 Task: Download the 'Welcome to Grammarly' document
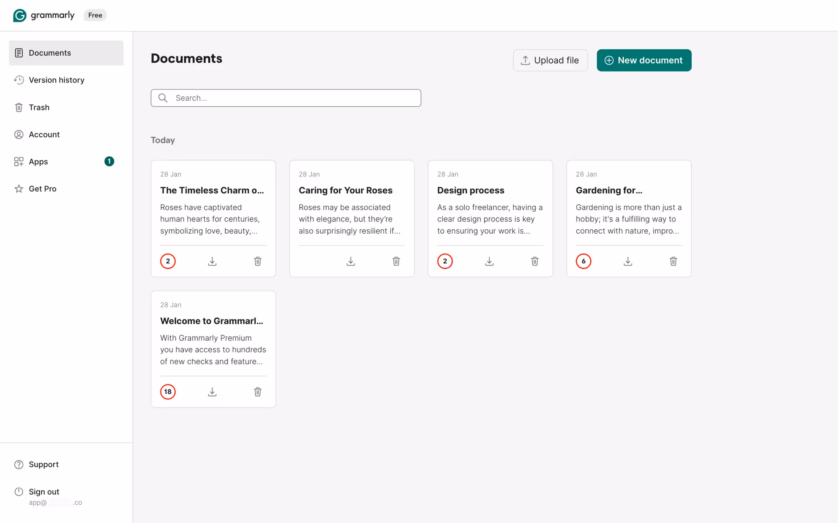point(212,392)
